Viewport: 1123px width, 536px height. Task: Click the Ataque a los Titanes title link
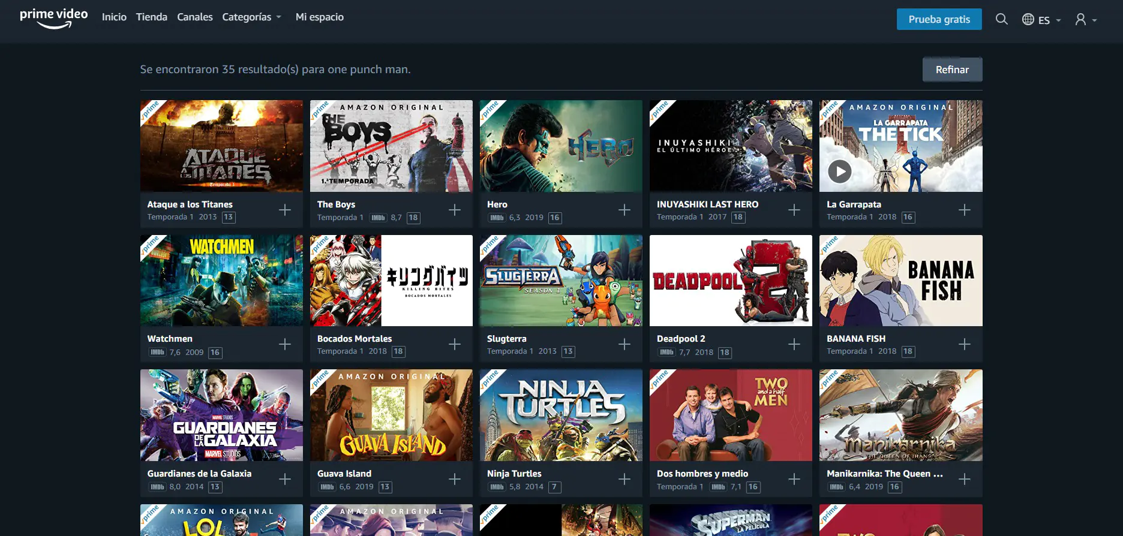(x=190, y=204)
